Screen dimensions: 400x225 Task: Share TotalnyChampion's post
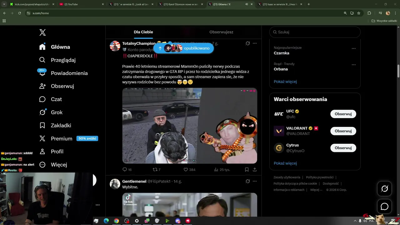[255, 170]
